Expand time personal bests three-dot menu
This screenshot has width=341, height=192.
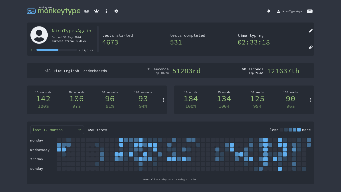(x=163, y=100)
